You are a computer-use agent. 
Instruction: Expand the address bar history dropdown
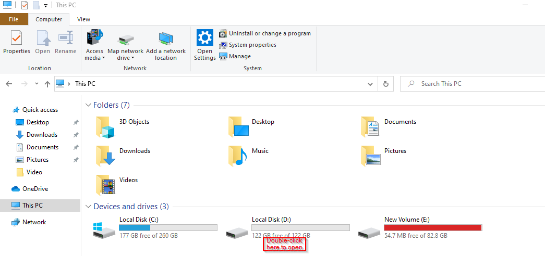pos(370,84)
